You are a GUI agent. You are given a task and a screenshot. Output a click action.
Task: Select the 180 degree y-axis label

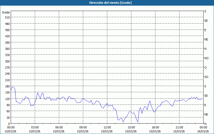(x=7, y=86)
